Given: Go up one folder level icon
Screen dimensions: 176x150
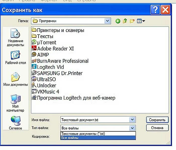Looking at the screenshot, I should [x=125, y=21].
